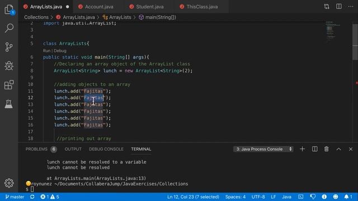This screenshot has height=201, width=358.
Task: Open the Extensions view
Action: [9, 85]
